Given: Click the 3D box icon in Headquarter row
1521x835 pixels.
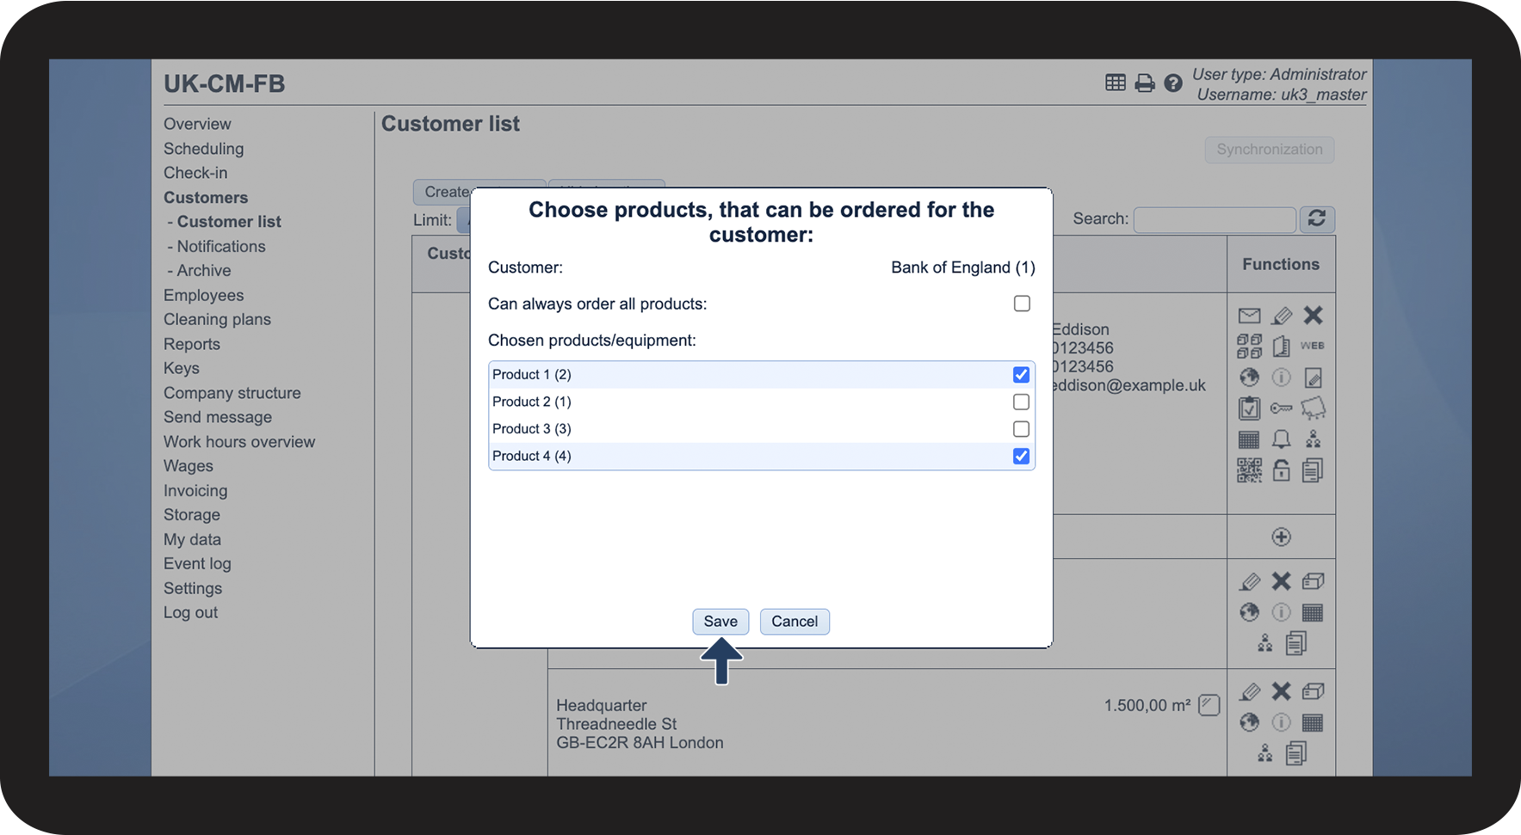Looking at the screenshot, I should [1313, 691].
